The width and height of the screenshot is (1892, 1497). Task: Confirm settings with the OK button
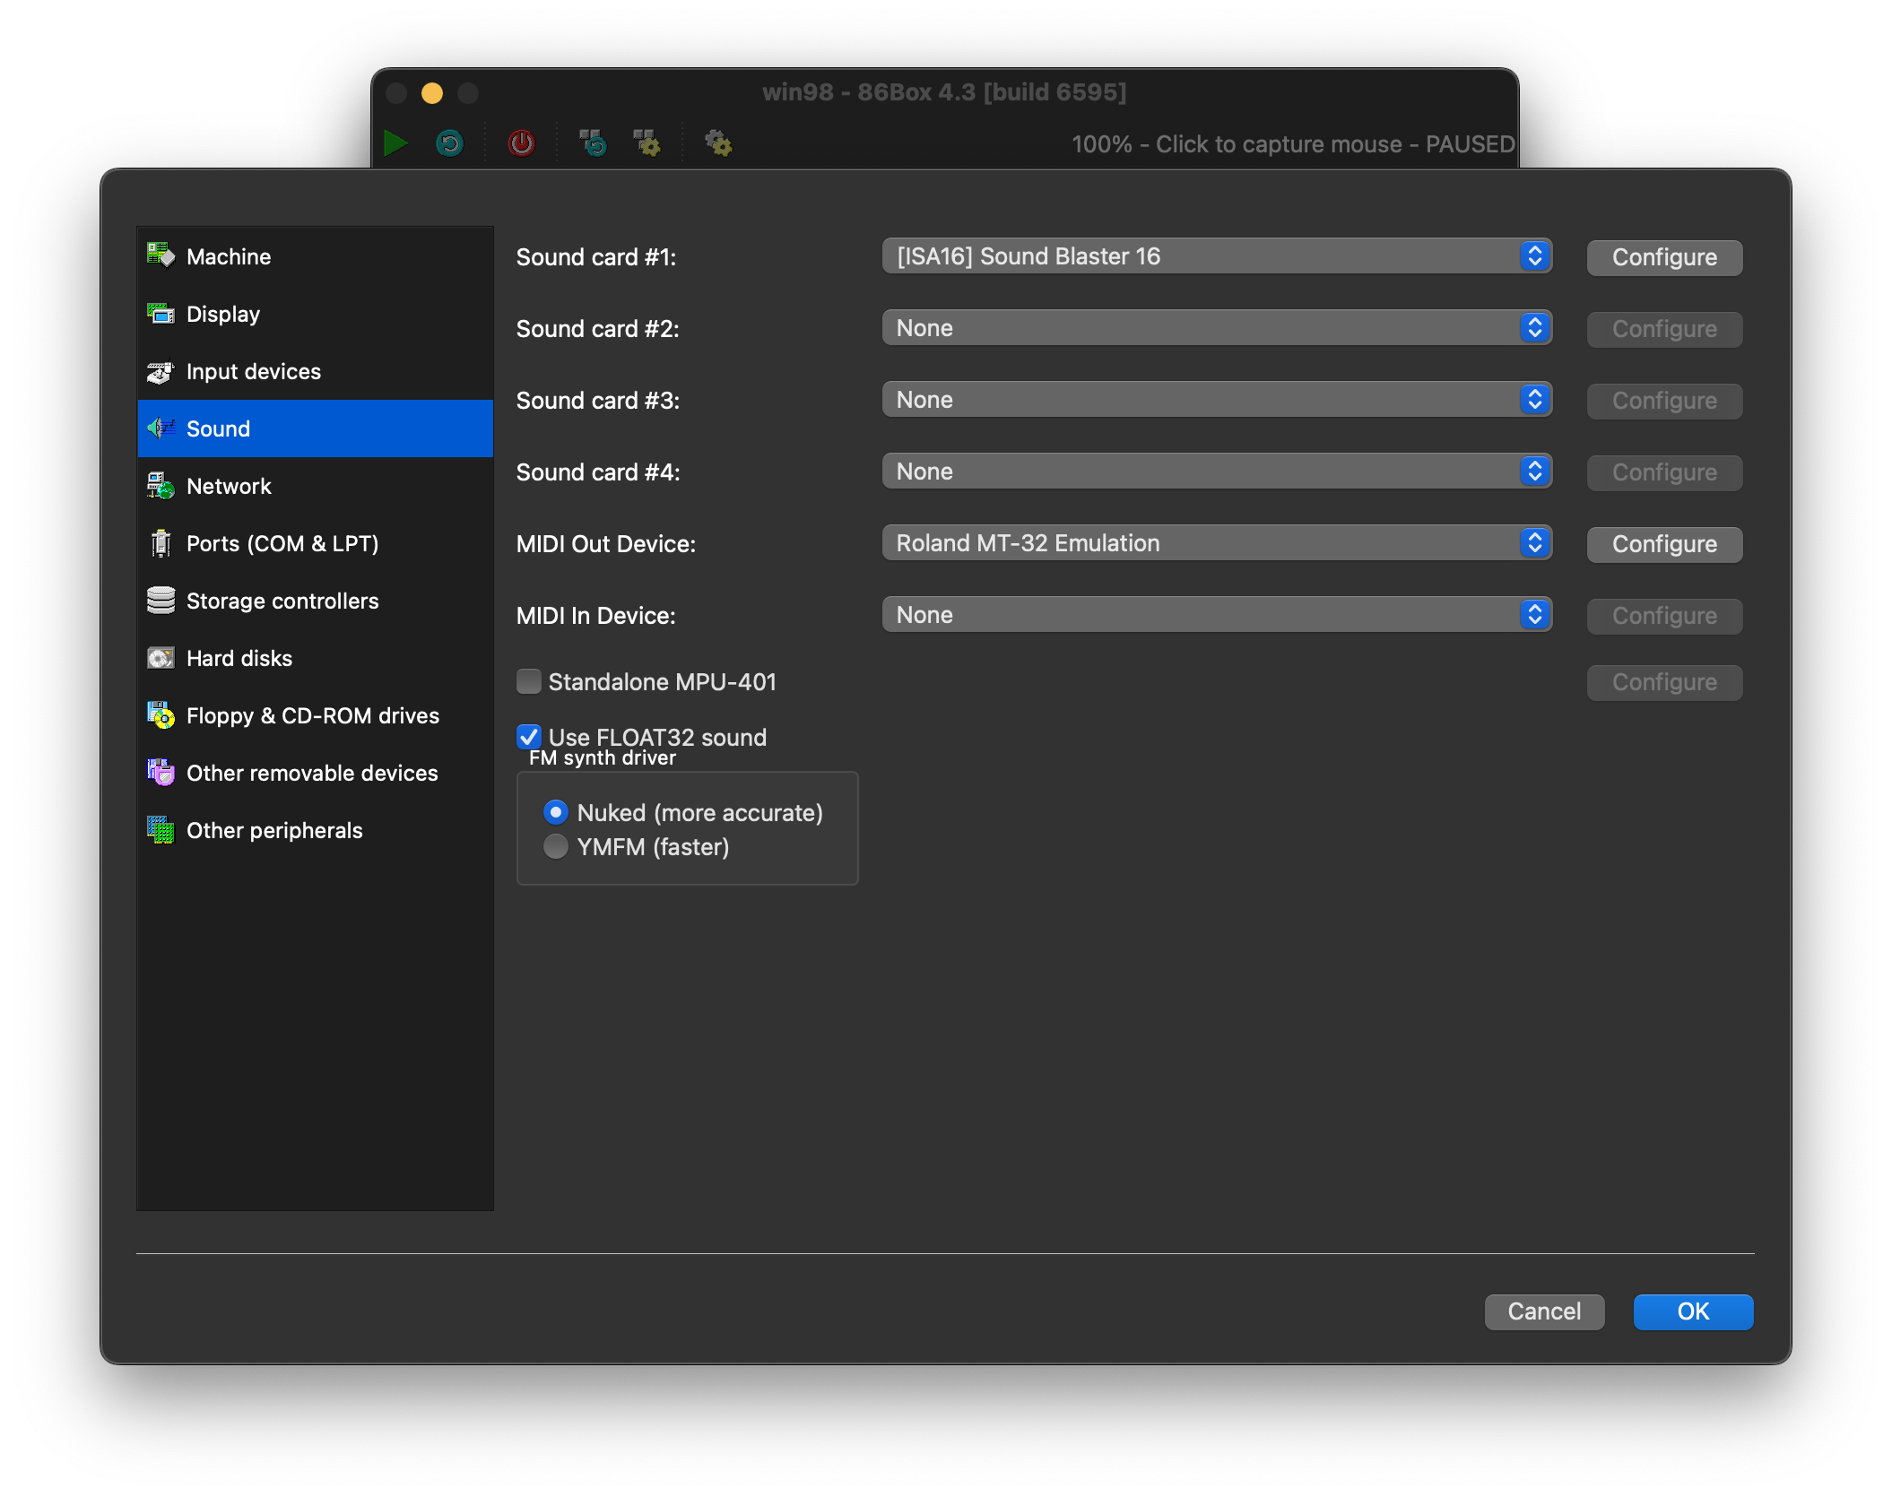coord(1693,1311)
